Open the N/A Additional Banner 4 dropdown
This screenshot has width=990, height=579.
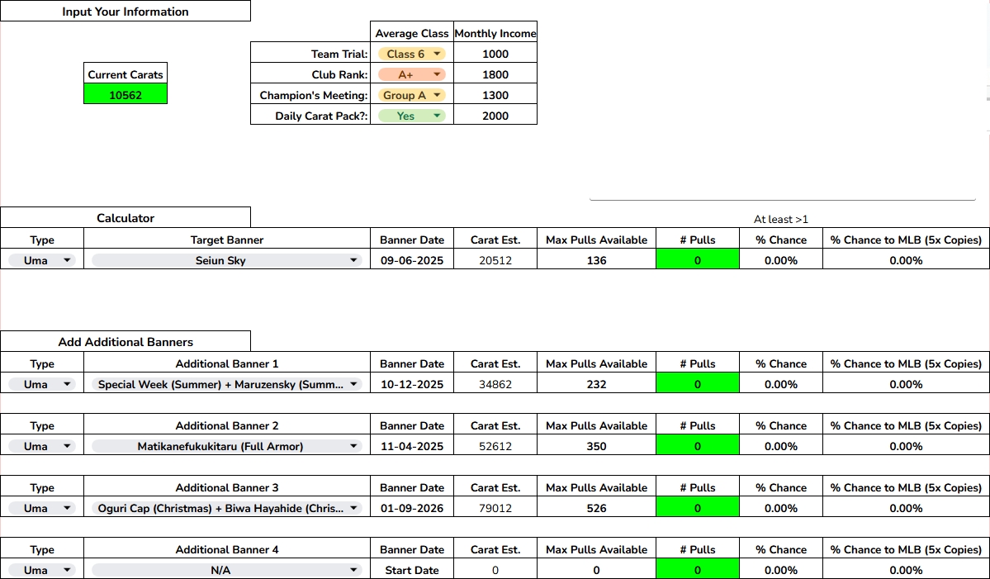click(x=227, y=570)
